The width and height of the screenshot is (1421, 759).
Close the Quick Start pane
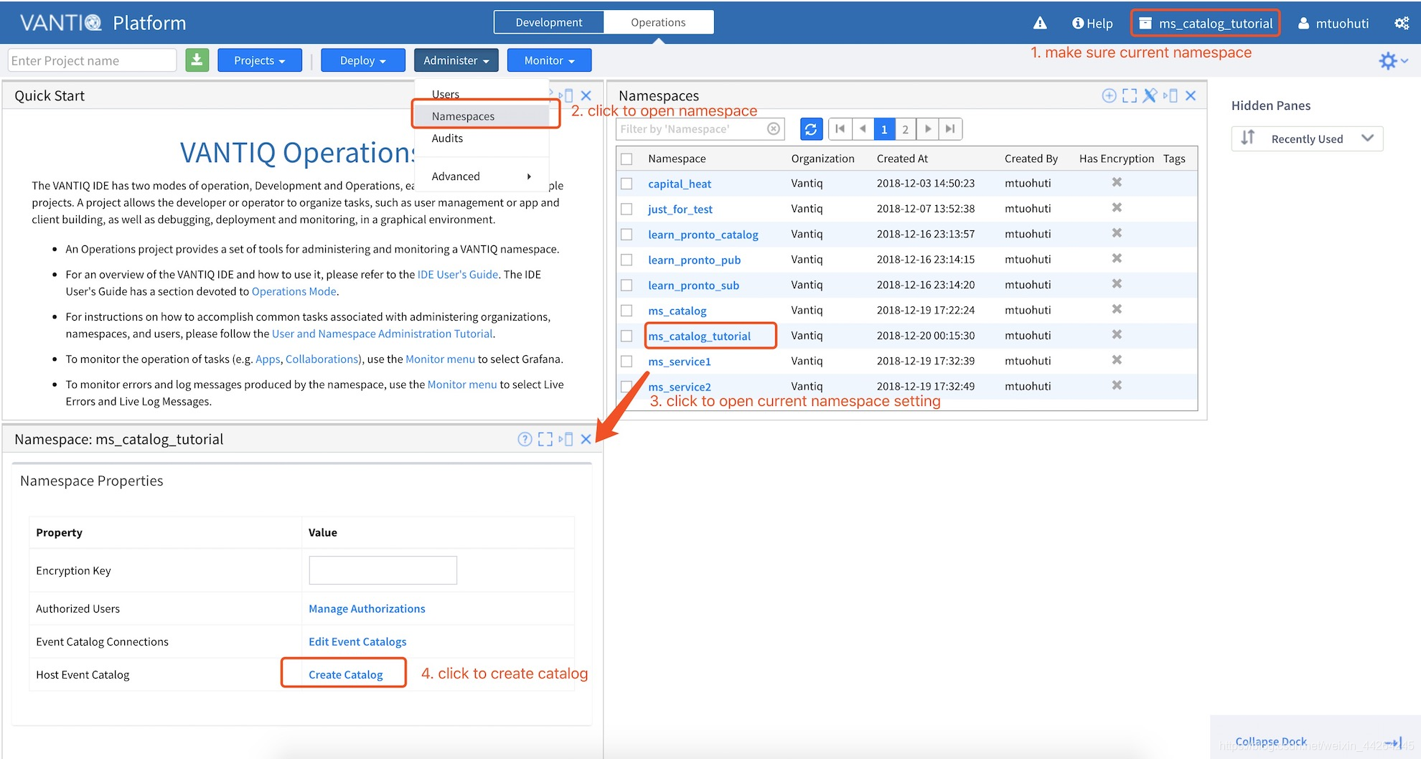(586, 96)
